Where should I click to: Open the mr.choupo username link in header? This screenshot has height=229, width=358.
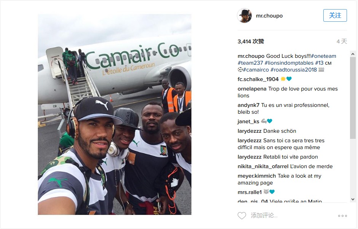coord(269,16)
